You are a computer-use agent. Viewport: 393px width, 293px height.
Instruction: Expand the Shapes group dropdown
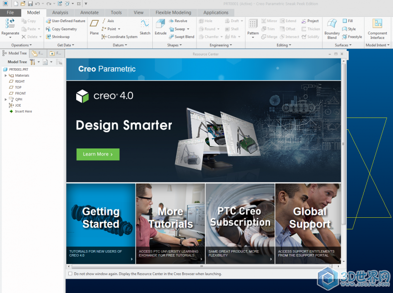click(x=174, y=45)
